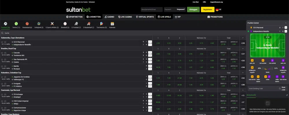
Task: Click the live pitch tracker showing In Besitz
Action: point(267,45)
